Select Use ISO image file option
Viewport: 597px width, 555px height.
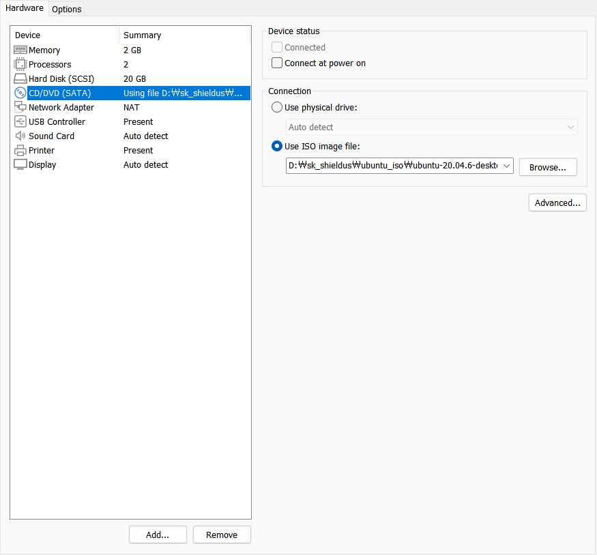click(277, 146)
